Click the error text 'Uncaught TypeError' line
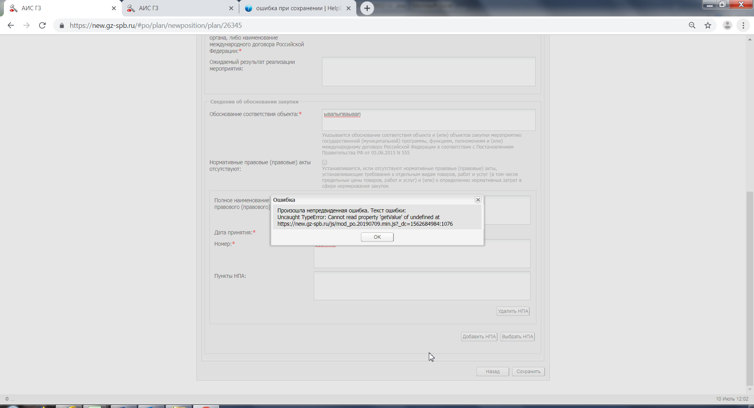The width and height of the screenshot is (754, 408). (358, 217)
